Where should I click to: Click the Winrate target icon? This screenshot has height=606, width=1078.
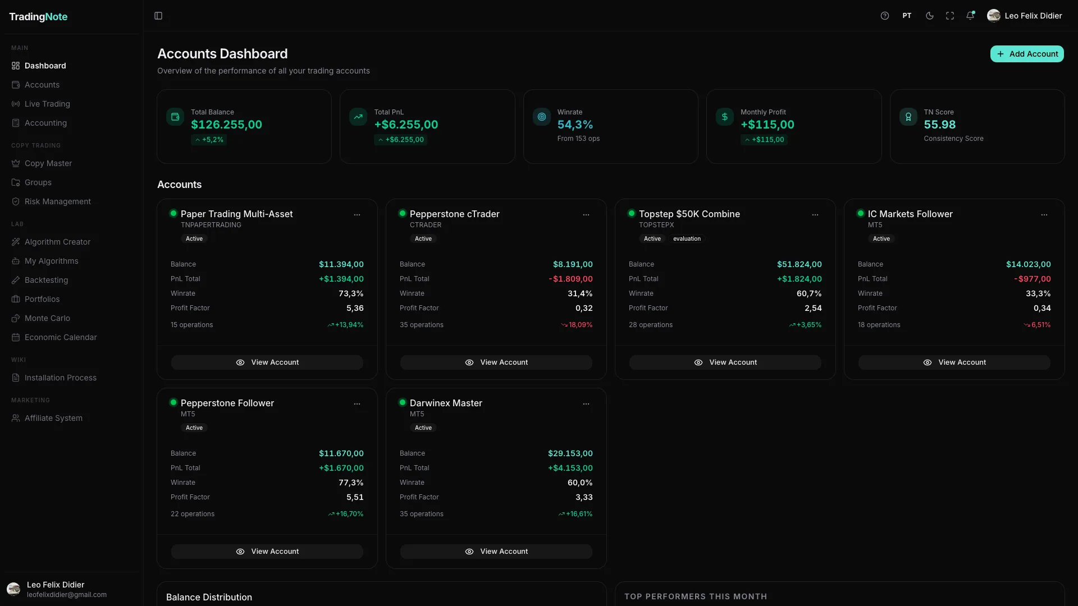click(542, 117)
